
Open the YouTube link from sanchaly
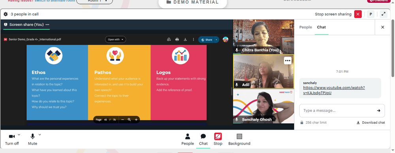point(334,90)
